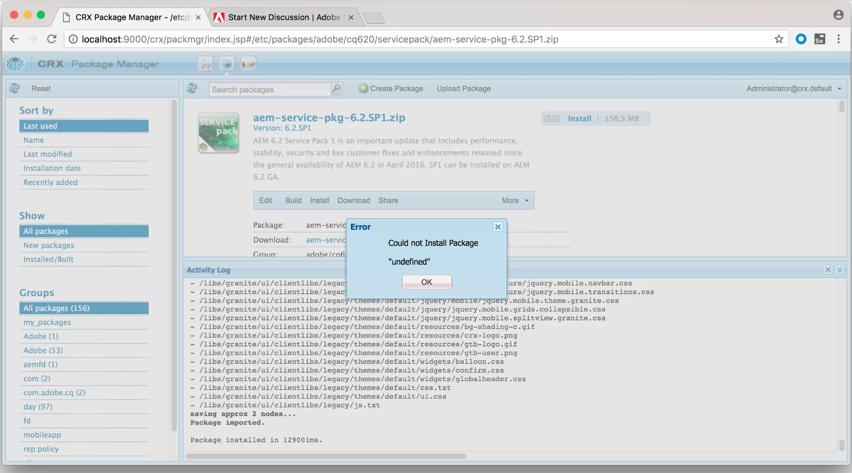
Task: Open the blue circle browser extension
Action: (801, 39)
